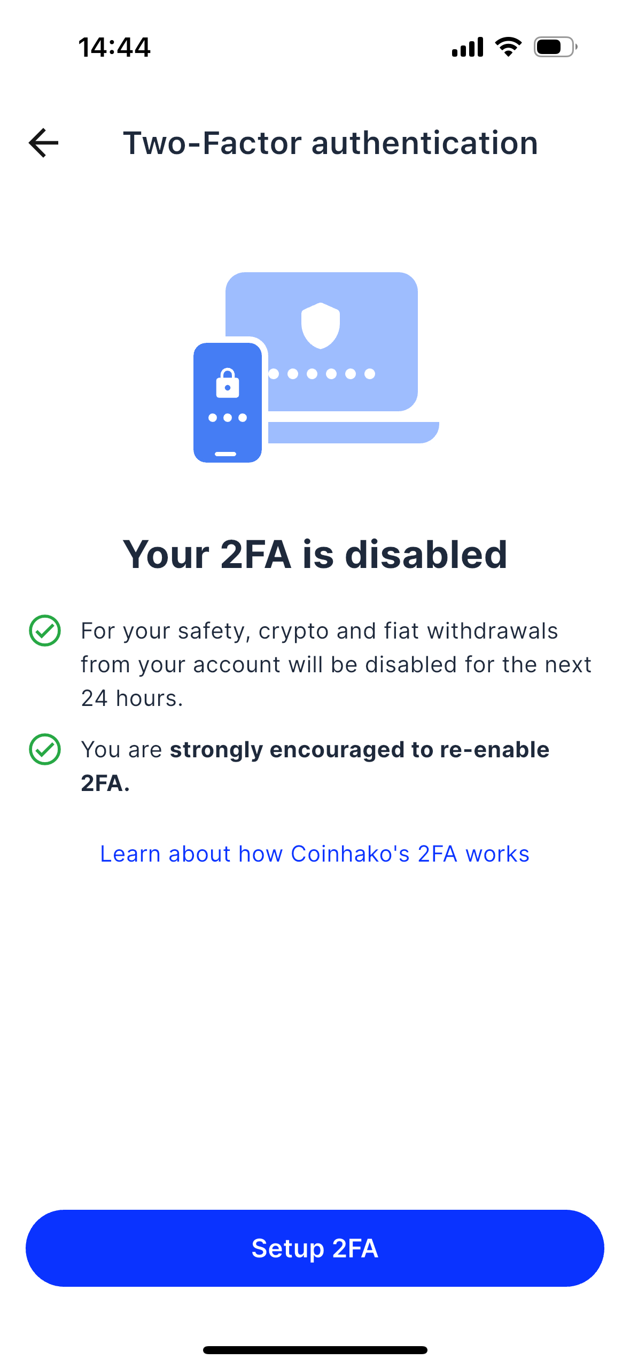The image size is (630, 1367).
Task: Open the Learn about how Coinhako's 2FA works link
Action: point(315,854)
